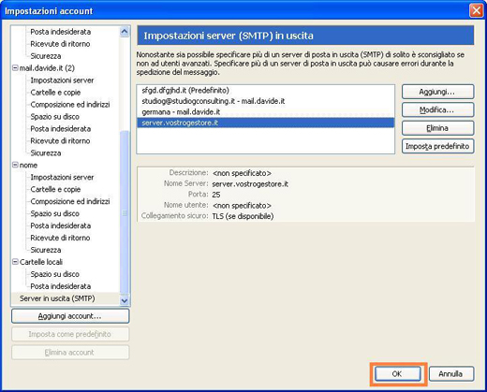Image resolution: width=487 pixels, height=392 pixels.
Task: Collapse the Cartelle locali tree node
Action: point(15,262)
